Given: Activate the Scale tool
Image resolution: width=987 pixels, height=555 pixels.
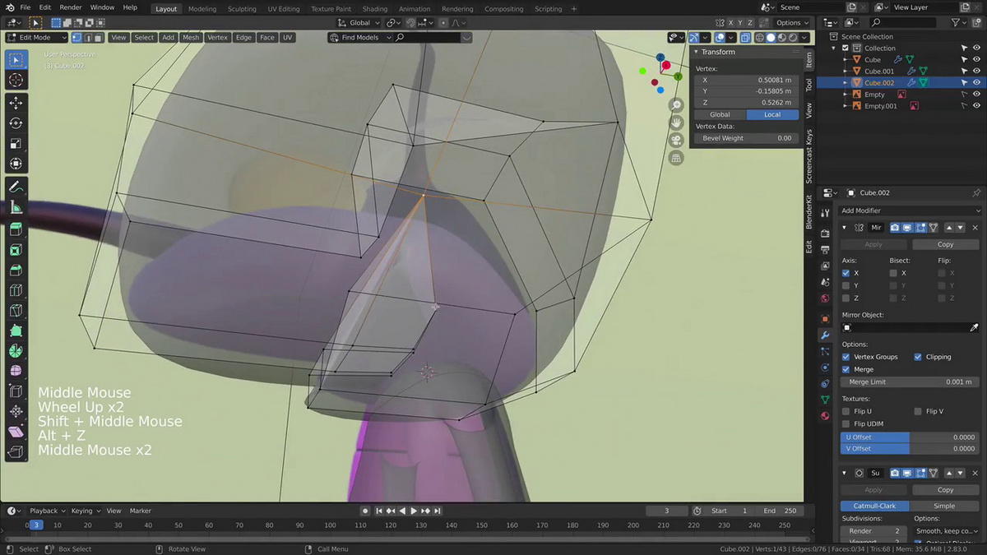Looking at the screenshot, I should (16, 143).
